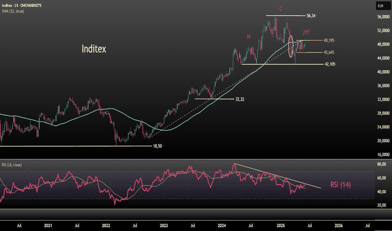Select the large RSI (14) text label
The height and width of the screenshot is (231, 392).
341,184
